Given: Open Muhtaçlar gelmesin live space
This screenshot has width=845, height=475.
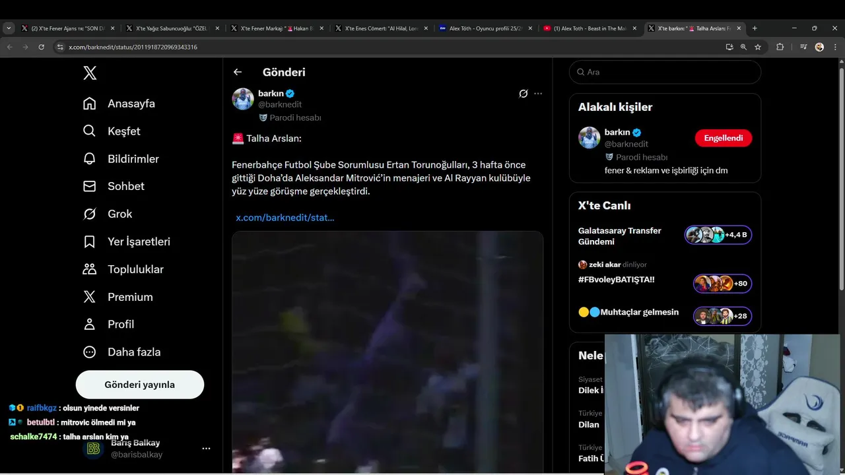Looking at the screenshot, I should (628, 312).
